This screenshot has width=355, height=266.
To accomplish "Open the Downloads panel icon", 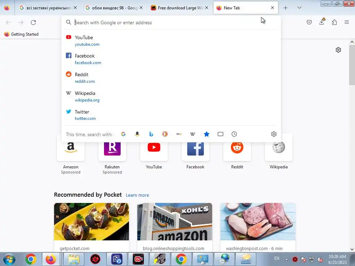I will click(322, 22).
